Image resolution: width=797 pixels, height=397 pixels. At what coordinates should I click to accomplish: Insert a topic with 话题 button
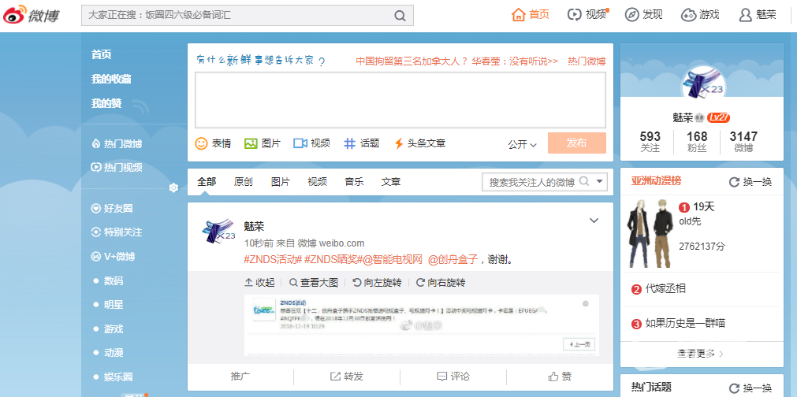point(361,143)
